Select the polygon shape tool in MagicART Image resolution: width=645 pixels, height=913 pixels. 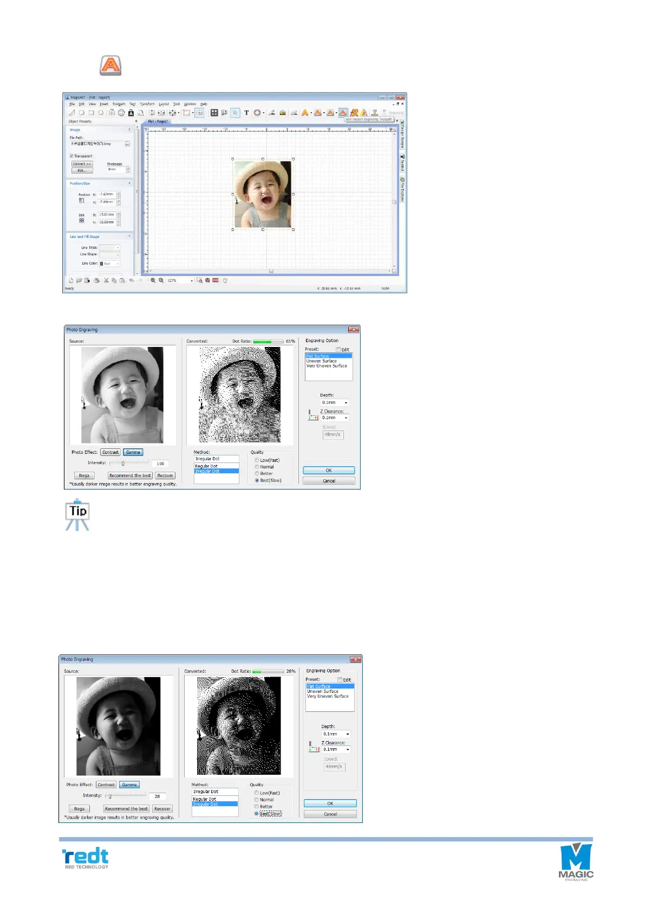pos(101,113)
